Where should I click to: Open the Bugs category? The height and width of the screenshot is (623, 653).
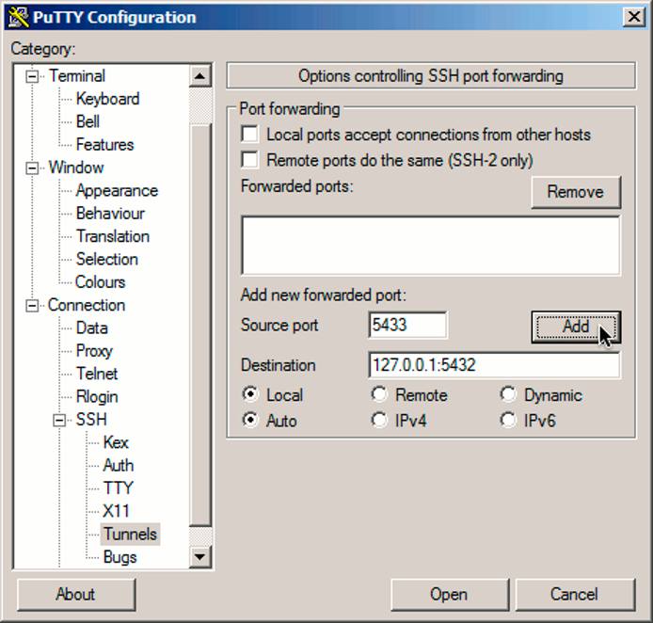(119, 557)
